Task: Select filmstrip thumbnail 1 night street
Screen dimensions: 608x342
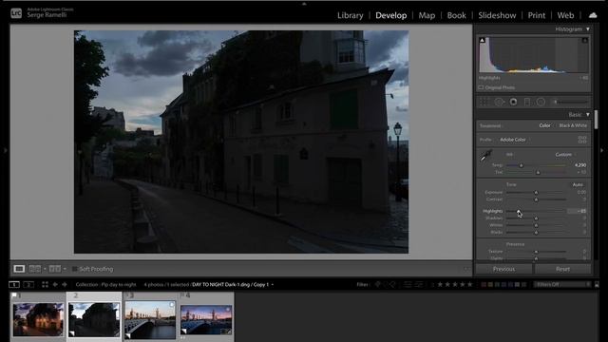Action: pos(38,319)
